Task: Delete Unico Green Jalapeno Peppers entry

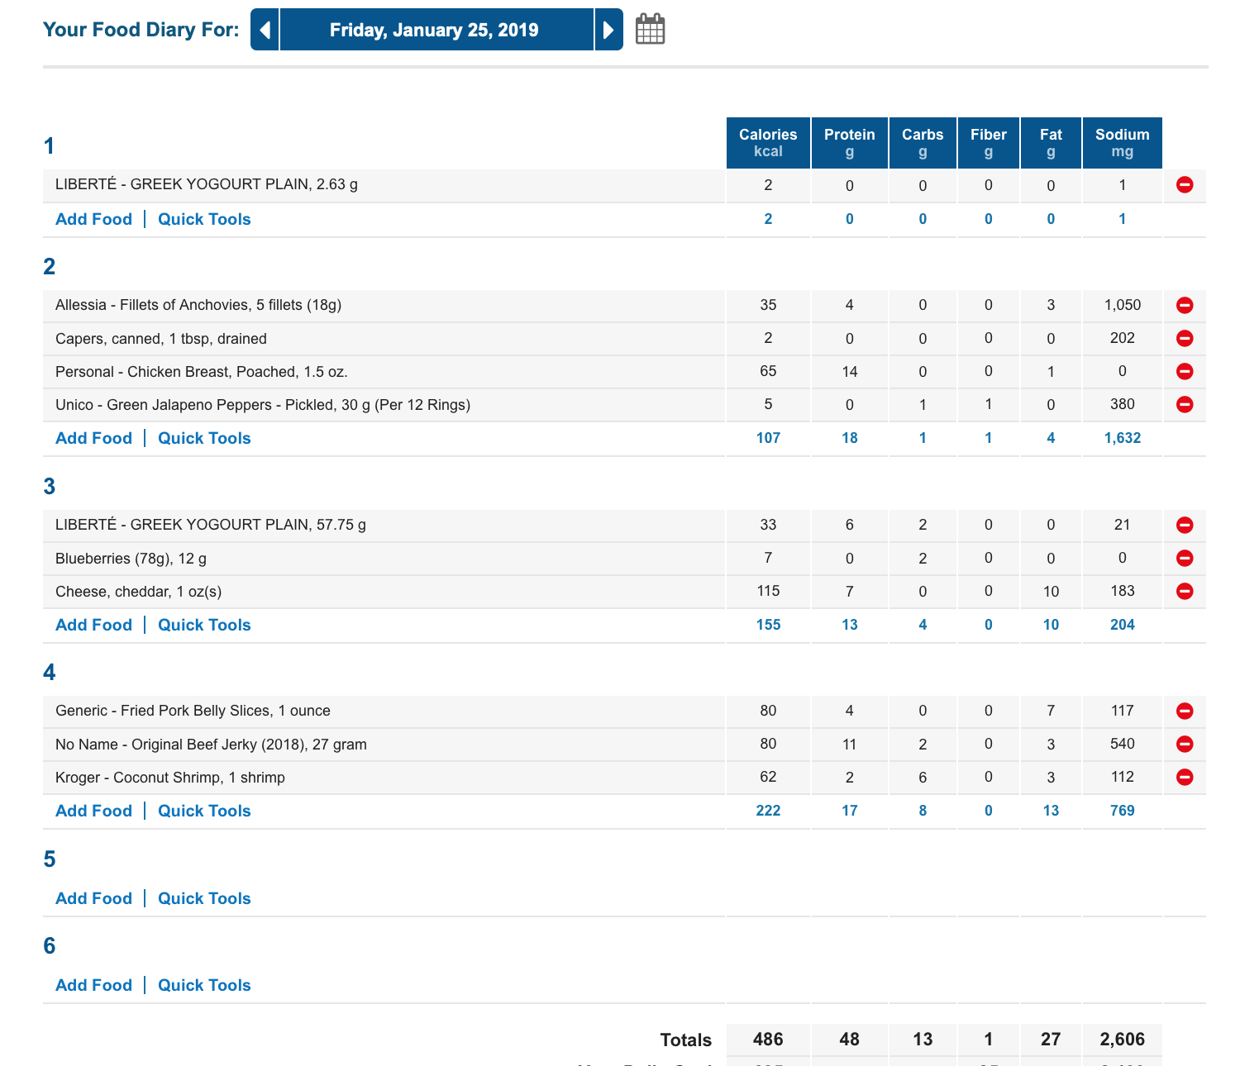Action: point(1185,404)
